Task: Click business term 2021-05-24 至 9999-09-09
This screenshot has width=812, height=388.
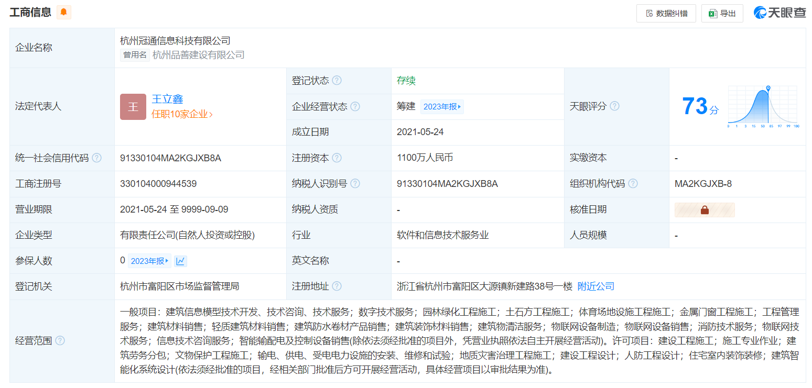Action: tap(174, 209)
